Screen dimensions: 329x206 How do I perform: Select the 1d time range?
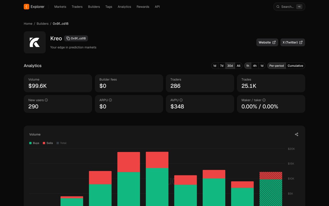[215, 66]
